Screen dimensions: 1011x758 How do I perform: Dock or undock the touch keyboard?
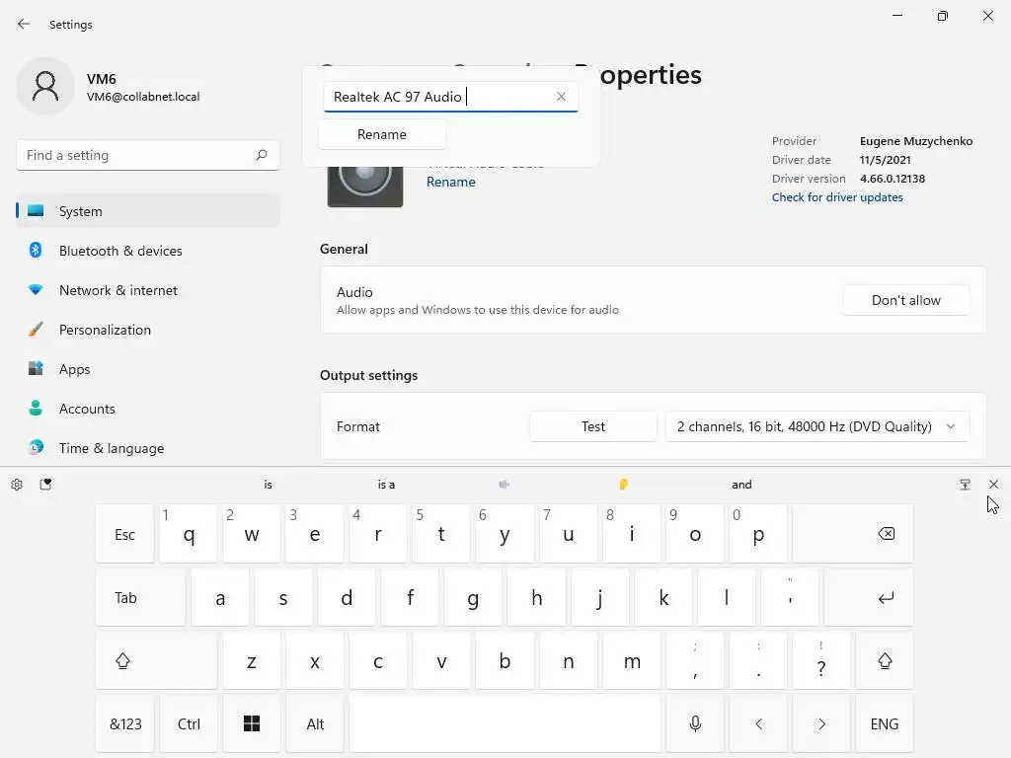[965, 484]
